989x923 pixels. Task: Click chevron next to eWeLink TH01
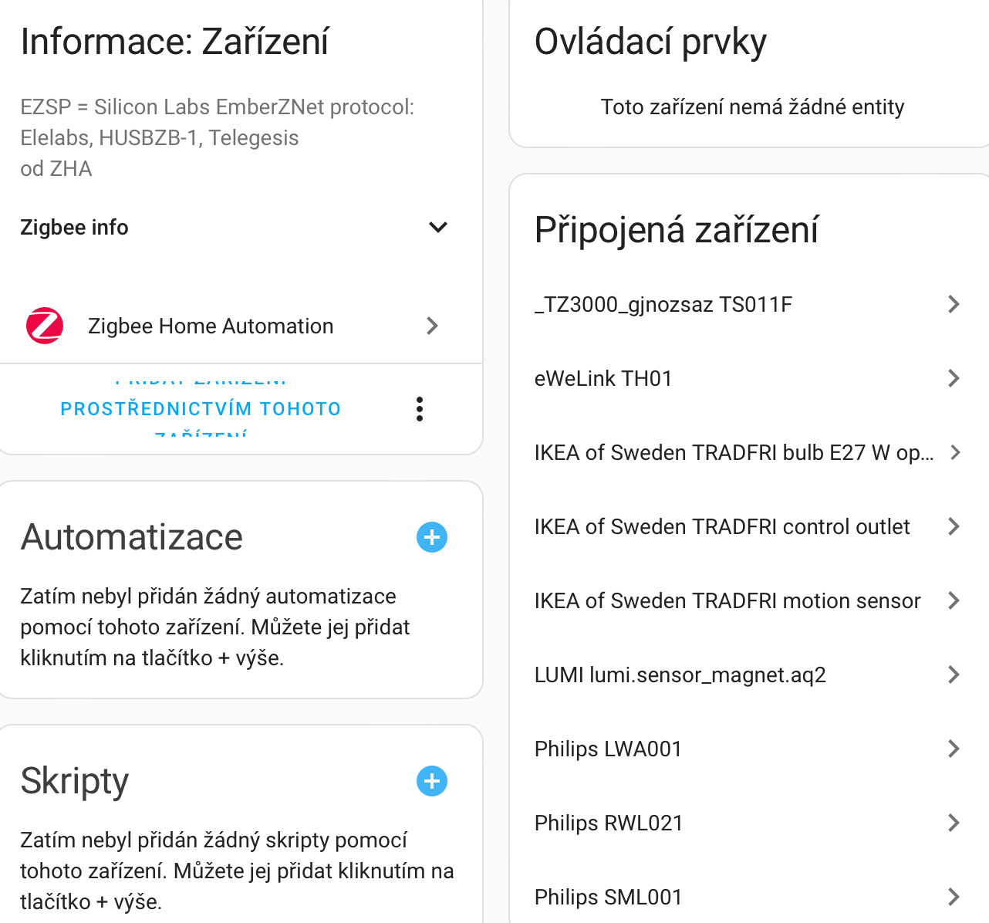tap(954, 378)
